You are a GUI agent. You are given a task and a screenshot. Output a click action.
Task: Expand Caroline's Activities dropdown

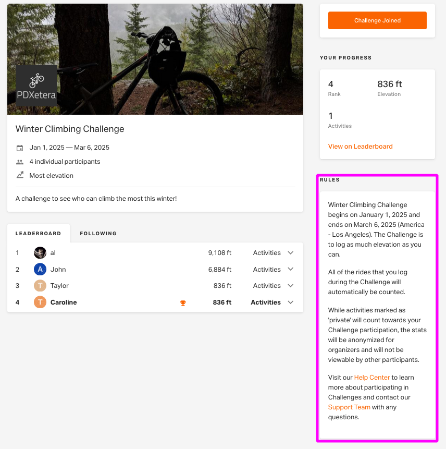click(x=272, y=302)
